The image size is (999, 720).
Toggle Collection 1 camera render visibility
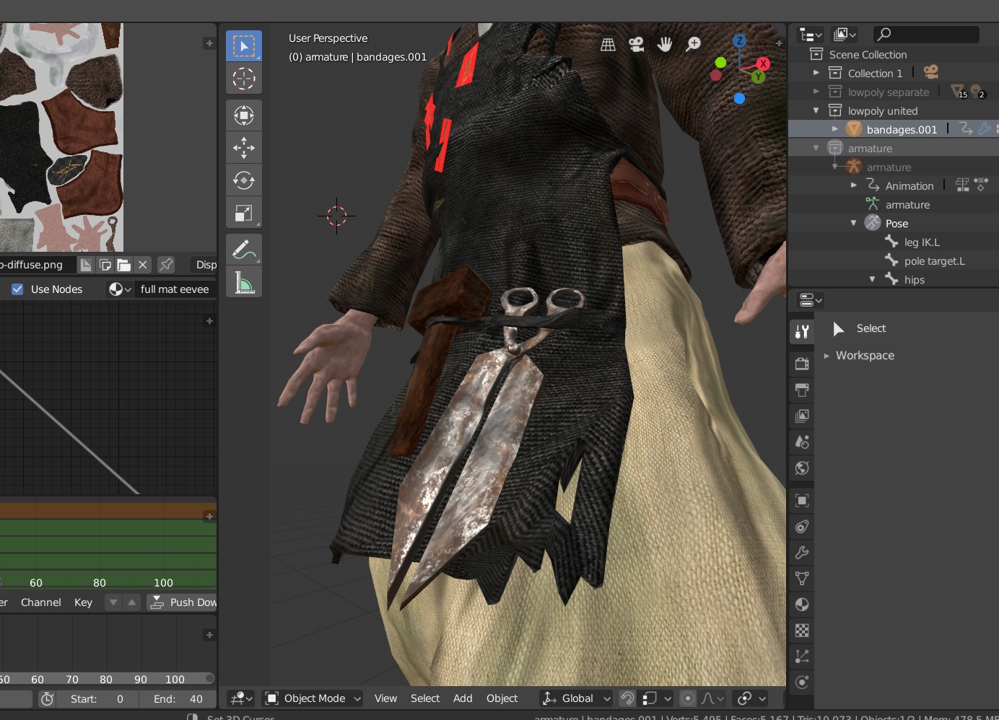click(931, 73)
